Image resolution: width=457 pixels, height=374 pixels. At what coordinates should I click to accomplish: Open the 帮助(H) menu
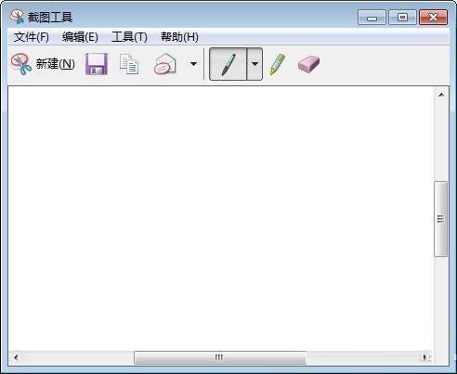tap(179, 37)
